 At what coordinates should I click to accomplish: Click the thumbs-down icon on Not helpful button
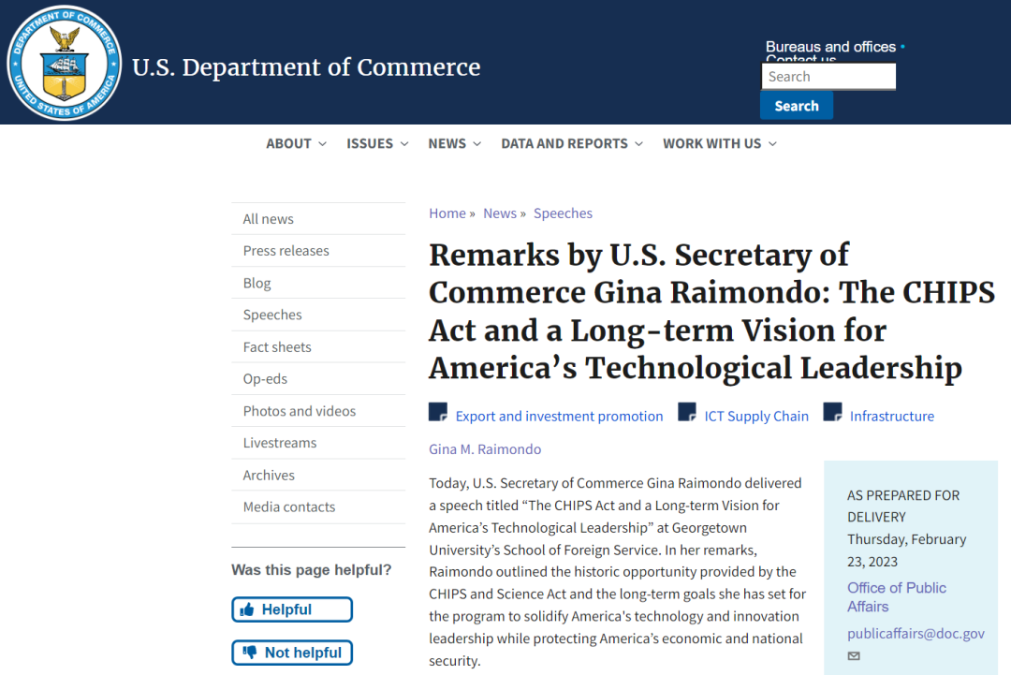pos(250,653)
